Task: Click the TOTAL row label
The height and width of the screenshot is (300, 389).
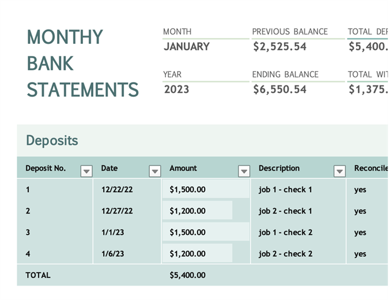Action: [x=38, y=275]
